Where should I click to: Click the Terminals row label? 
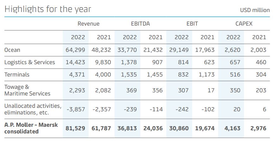point(17,75)
